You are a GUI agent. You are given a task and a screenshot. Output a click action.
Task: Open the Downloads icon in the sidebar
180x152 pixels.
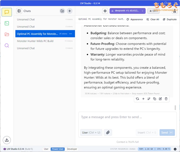pyautogui.click(x=7, y=140)
